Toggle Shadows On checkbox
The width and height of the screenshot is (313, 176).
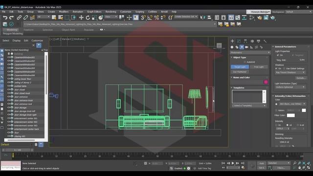click(x=276, y=68)
